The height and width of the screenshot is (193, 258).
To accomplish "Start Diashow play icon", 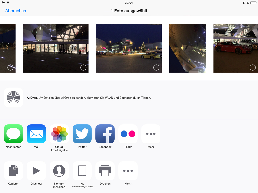I will pos(36,171).
